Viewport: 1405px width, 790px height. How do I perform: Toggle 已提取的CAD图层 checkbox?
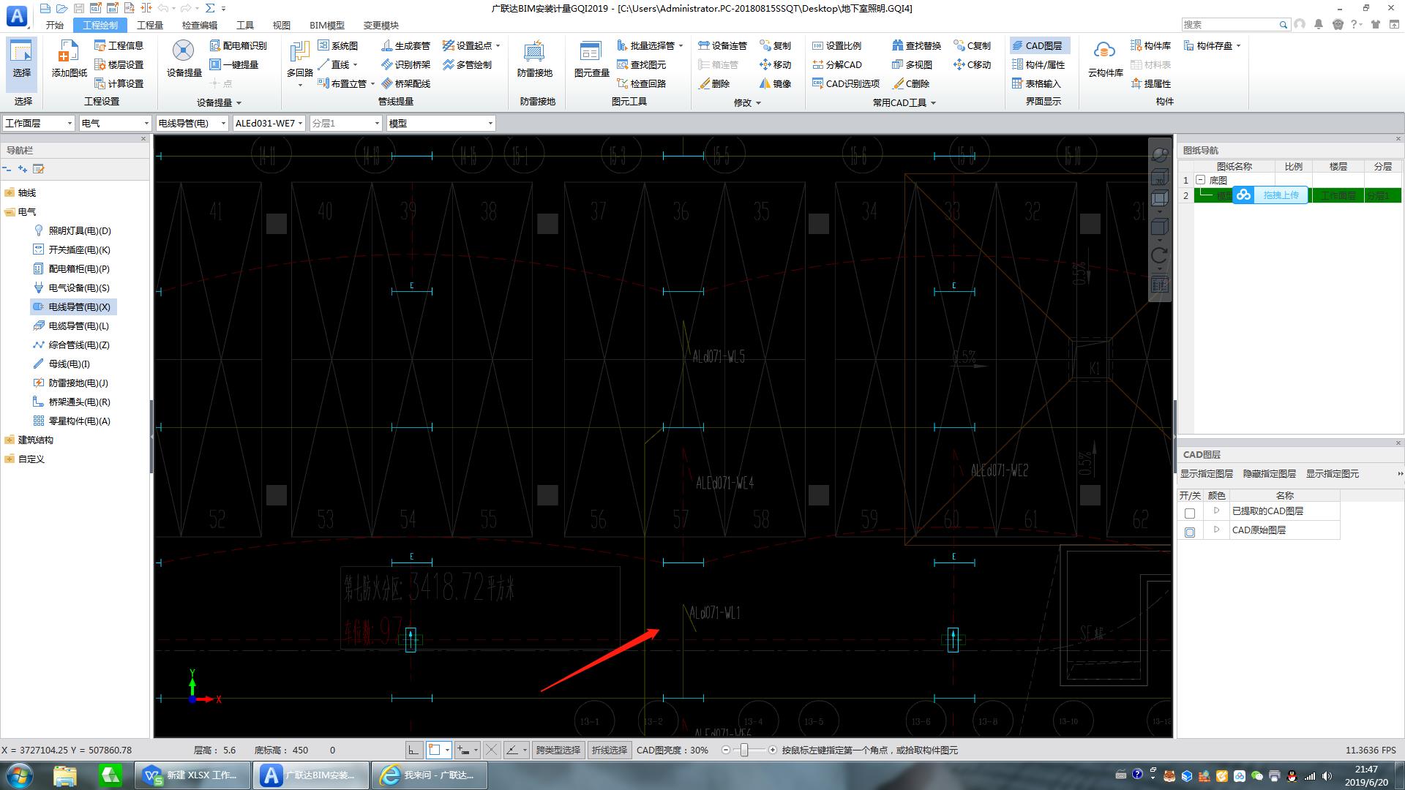point(1189,513)
